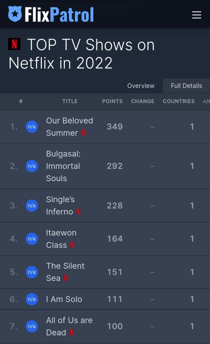Click the n/a badge for Our Beloved Summer
Viewport: 210px width, 344px height.
pyautogui.click(x=32, y=127)
